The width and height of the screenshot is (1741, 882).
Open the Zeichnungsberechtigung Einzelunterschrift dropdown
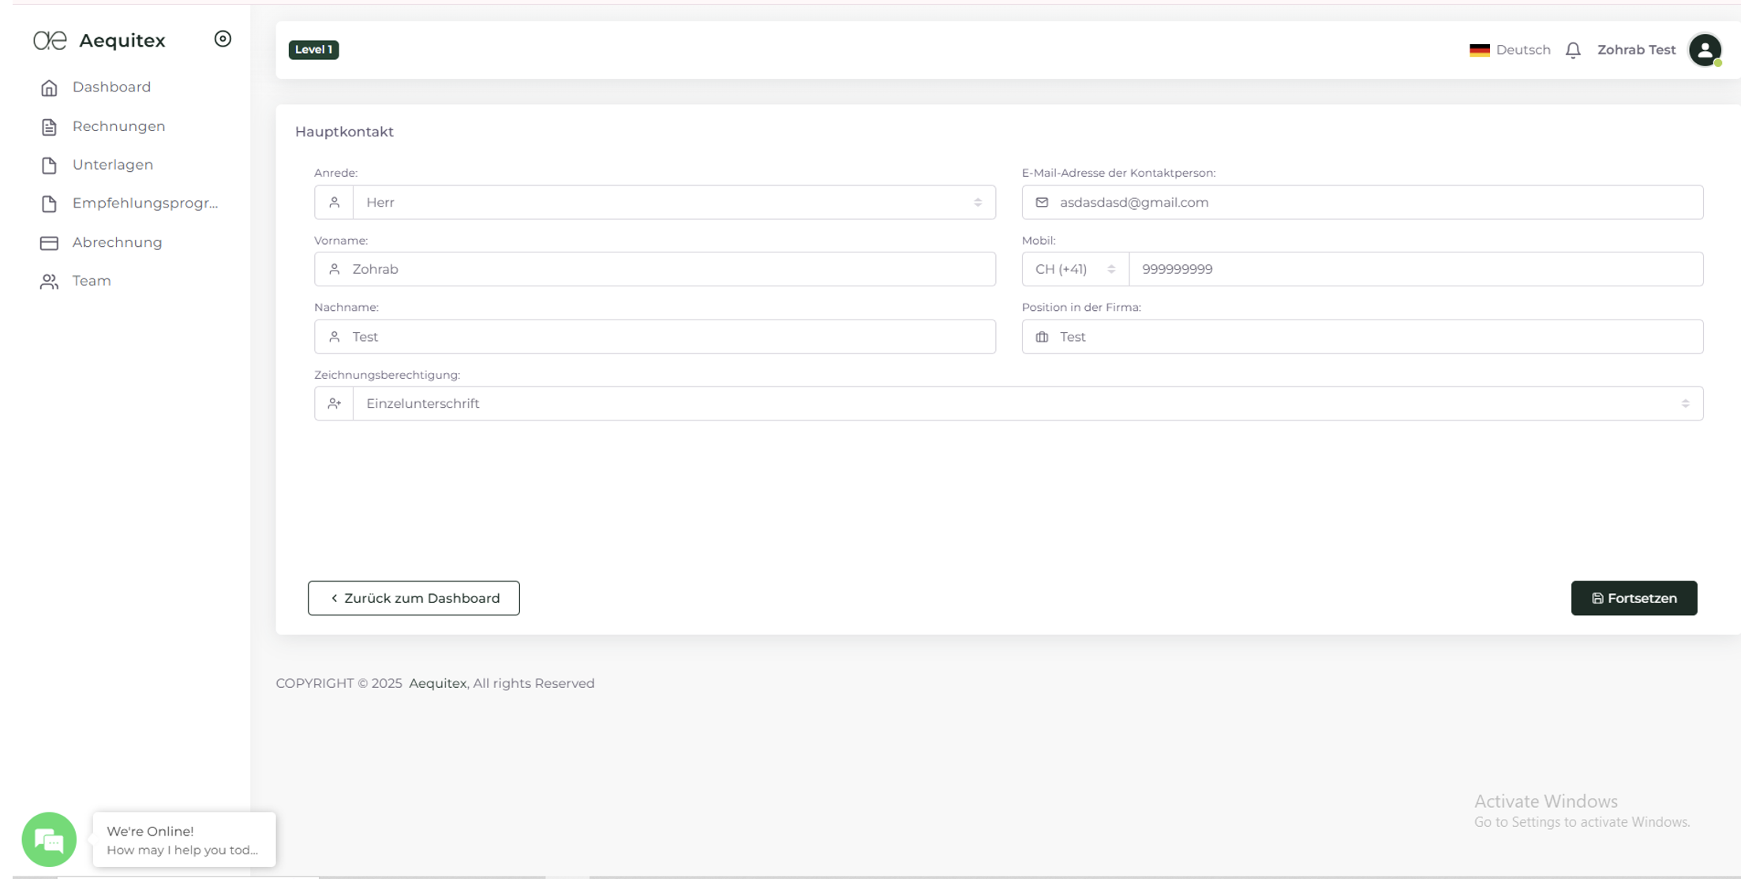[1026, 404]
